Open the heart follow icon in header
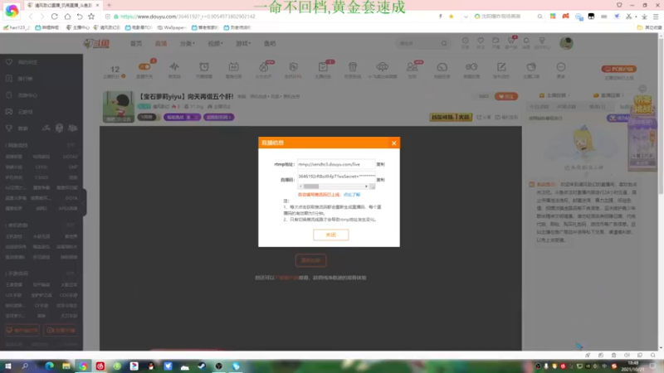The image size is (664, 373). pos(481,42)
